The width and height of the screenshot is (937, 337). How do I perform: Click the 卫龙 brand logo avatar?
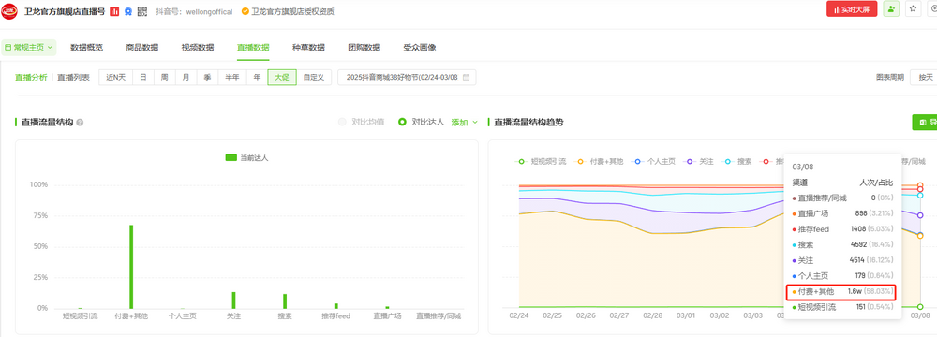[x=9, y=11]
